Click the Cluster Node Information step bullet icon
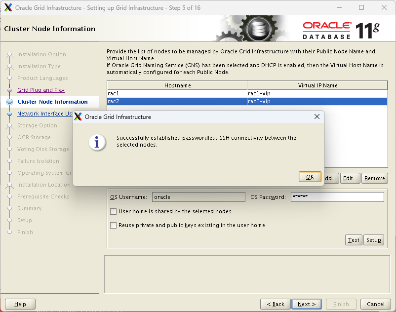 [9, 102]
